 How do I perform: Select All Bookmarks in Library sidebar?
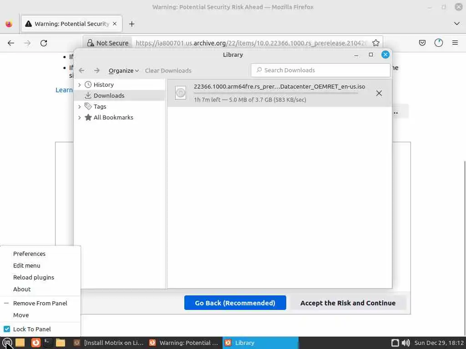click(113, 118)
